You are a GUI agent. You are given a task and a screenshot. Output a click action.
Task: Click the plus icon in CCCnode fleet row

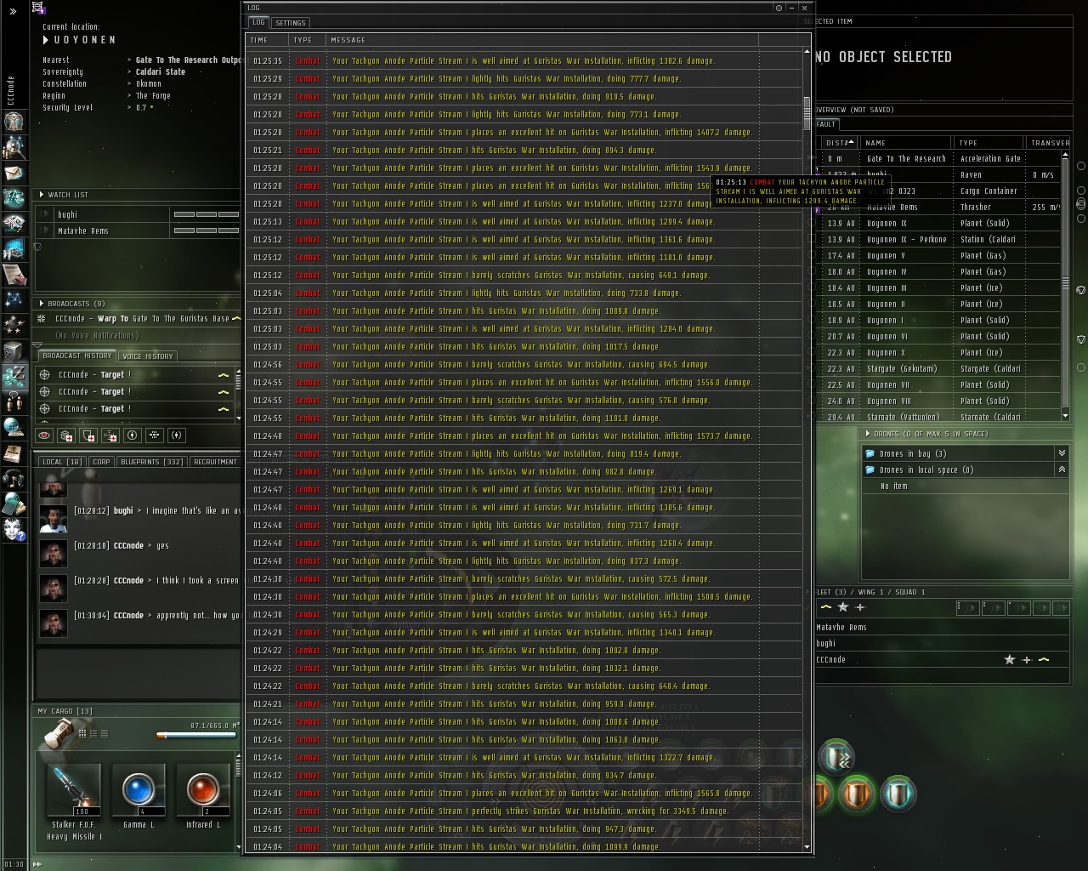coord(1027,660)
